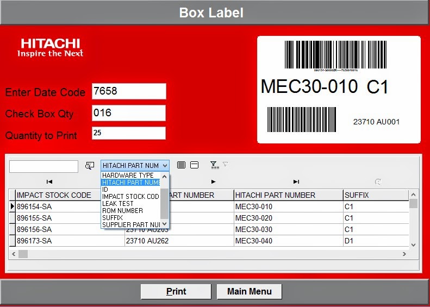Click grid vertical scrollbar up arrow
The image size is (430, 307).
(x=414, y=195)
